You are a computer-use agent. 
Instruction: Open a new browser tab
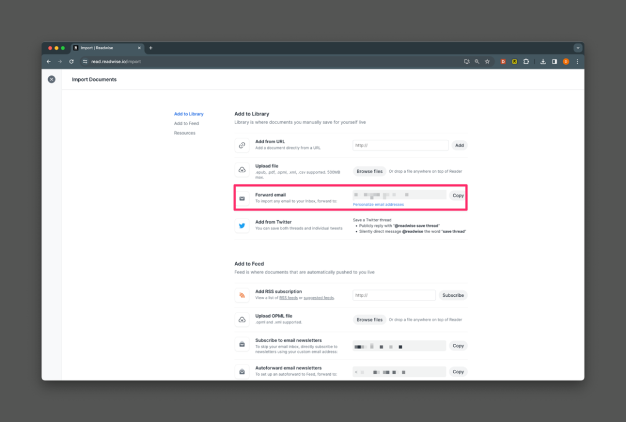(151, 48)
